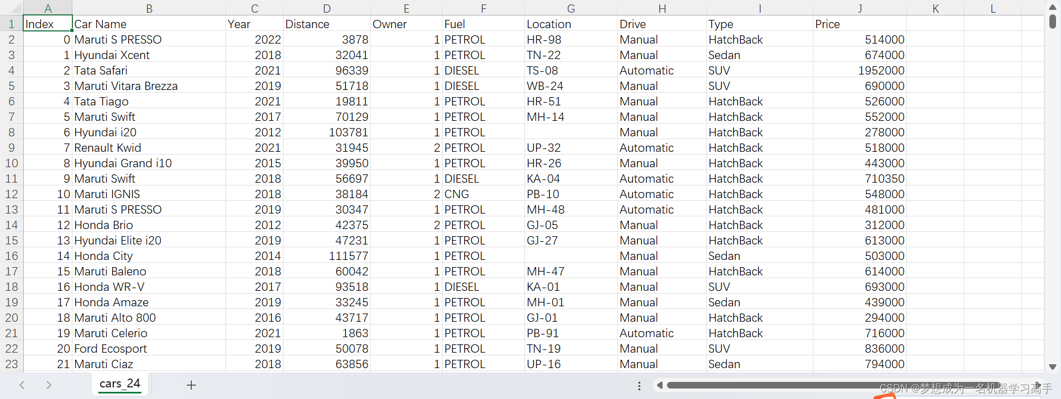Go to previous sheet arrow
1061x399 pixels.
coord(22,385)
